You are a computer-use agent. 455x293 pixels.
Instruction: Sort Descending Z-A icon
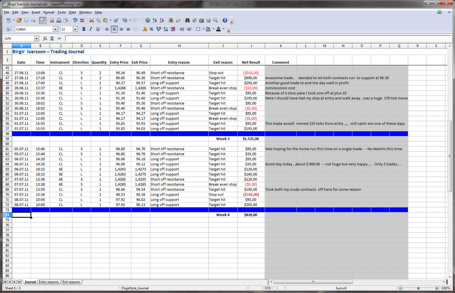pyautogui.click(x=162, y=20)
